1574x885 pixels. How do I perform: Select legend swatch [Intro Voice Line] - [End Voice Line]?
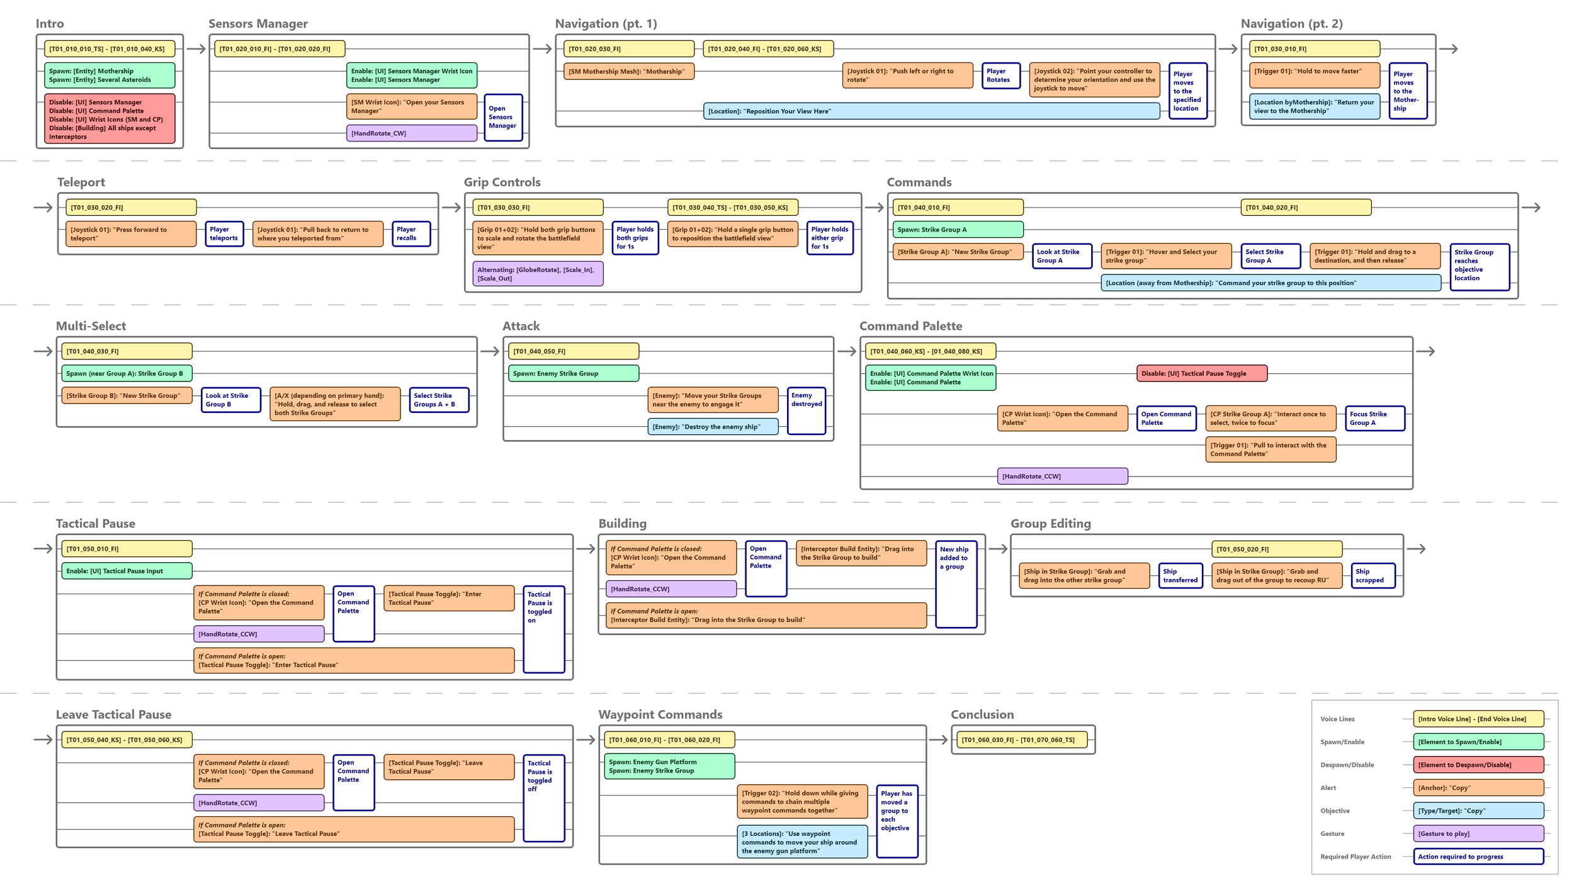tap(1479, 719)
